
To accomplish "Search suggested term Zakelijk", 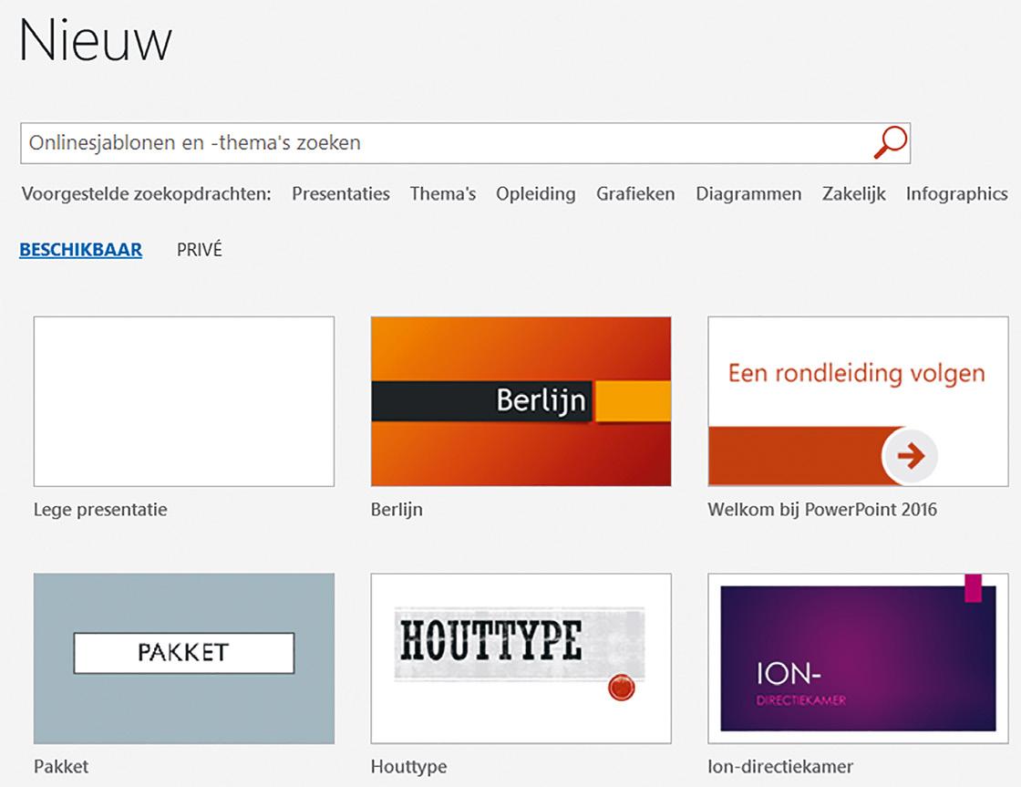I will (853, 194).
